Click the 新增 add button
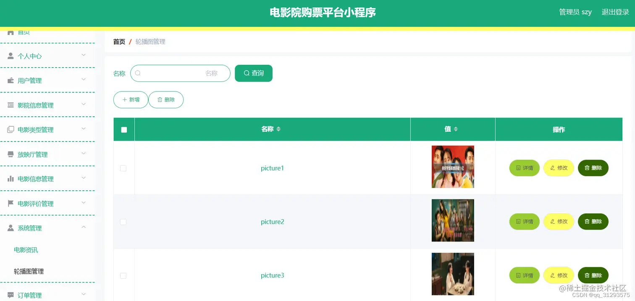 [x=131, y=99]
